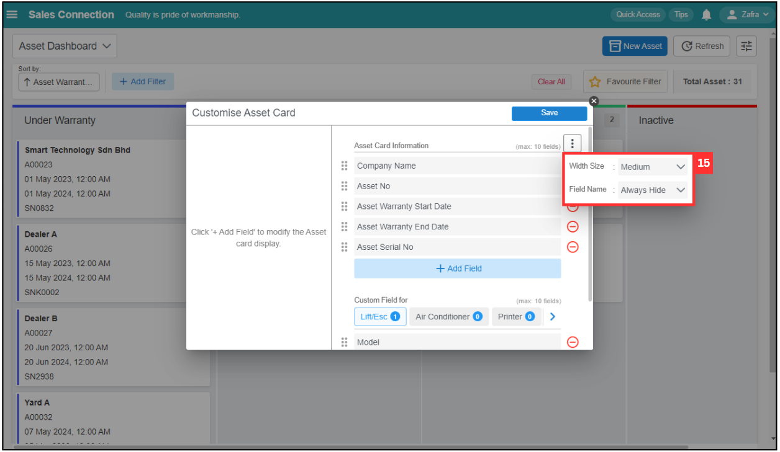780x452 pixels.
Task: Open dashboard settings sliders icon
Action: point(746,46)
